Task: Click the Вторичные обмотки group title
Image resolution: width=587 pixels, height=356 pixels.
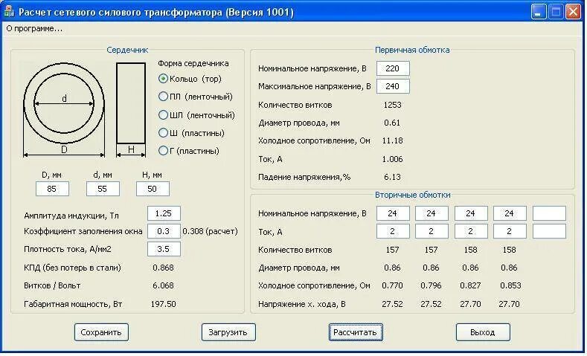Action: point(413,195)
